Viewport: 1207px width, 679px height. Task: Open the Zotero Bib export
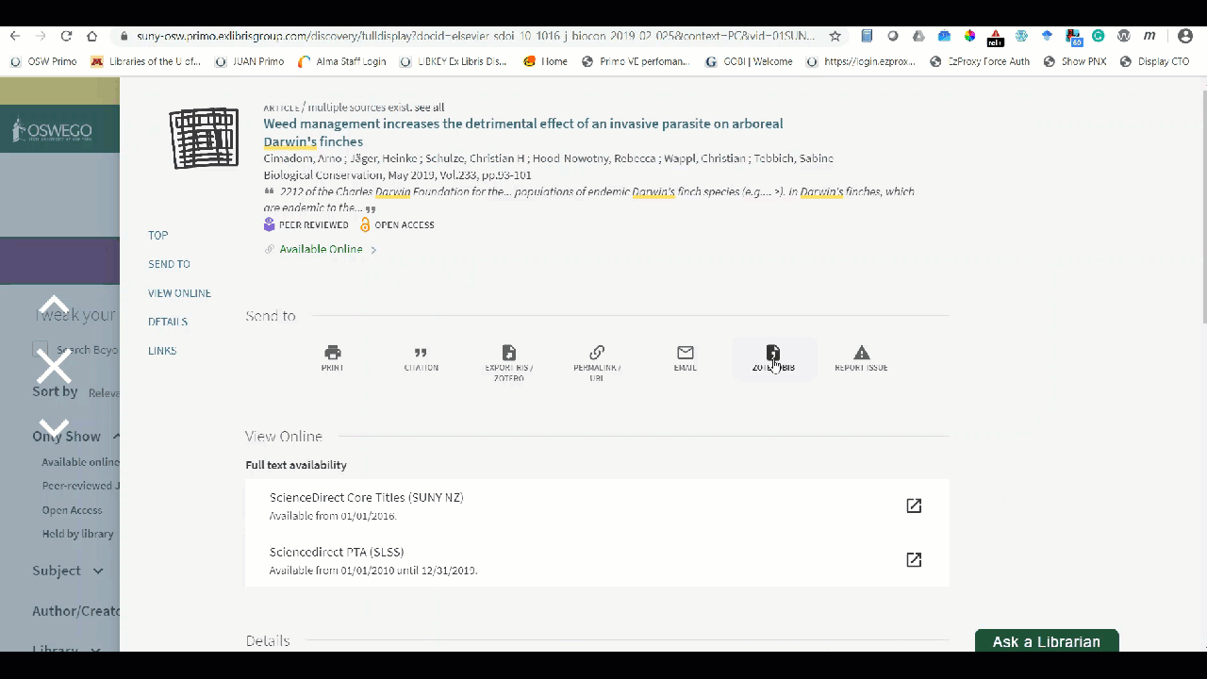(x=772, y=358)
